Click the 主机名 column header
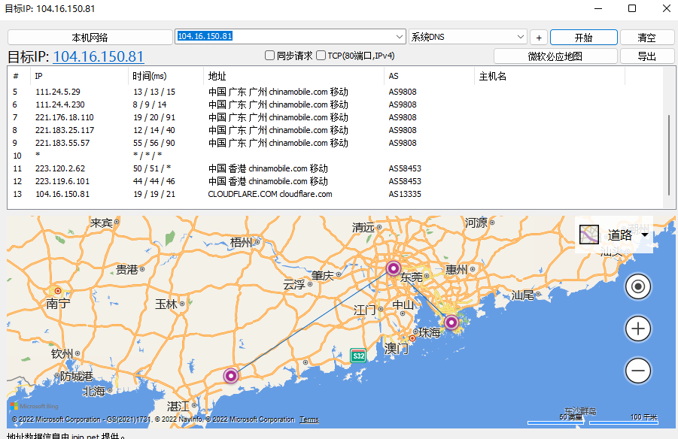 [x=549, y=76]
